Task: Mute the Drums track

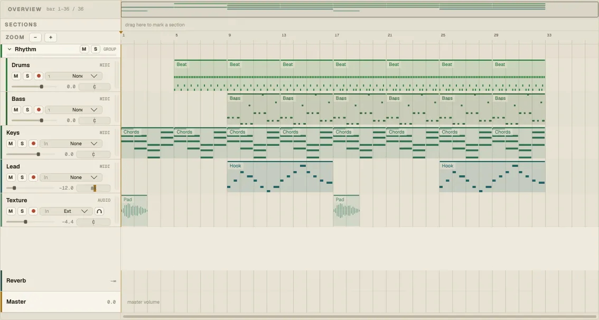Action: point(16,76)
